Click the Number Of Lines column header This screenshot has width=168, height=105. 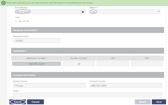point(79,58)
